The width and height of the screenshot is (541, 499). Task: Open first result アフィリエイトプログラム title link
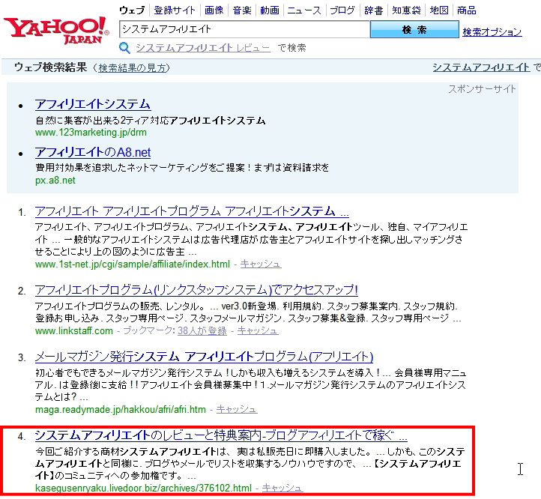(x=192, y=211)
